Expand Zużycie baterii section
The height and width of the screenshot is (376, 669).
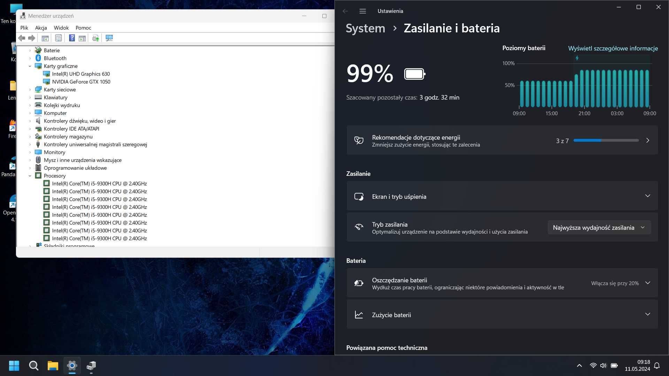[x=648, y=314]
